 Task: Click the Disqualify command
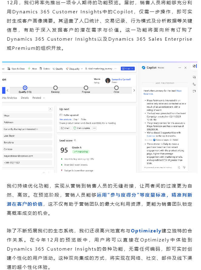[73, 69]
